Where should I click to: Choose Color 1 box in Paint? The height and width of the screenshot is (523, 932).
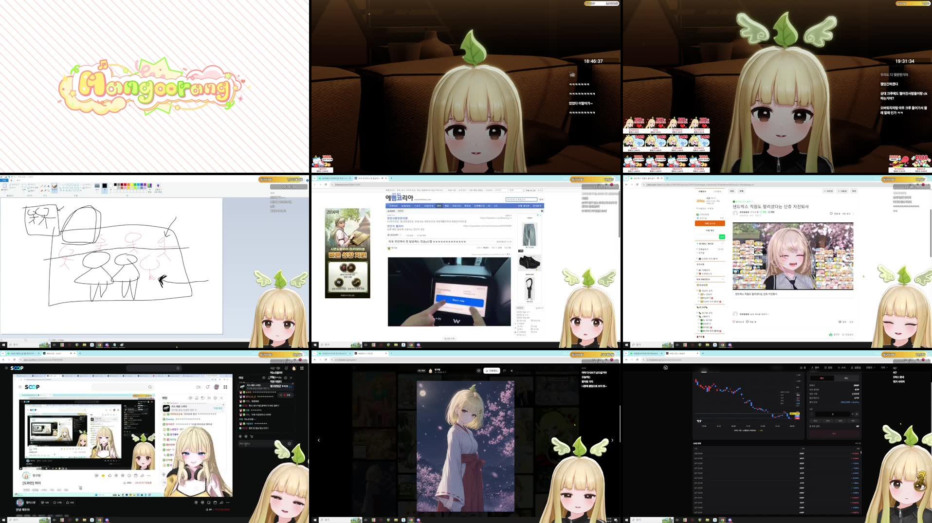pyautogui.click(x=105, y=187)
